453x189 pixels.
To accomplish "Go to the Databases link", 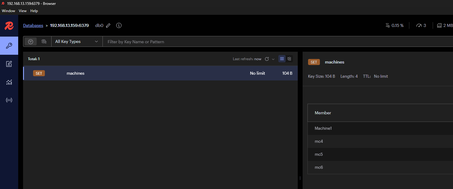I will coord(33,25).
